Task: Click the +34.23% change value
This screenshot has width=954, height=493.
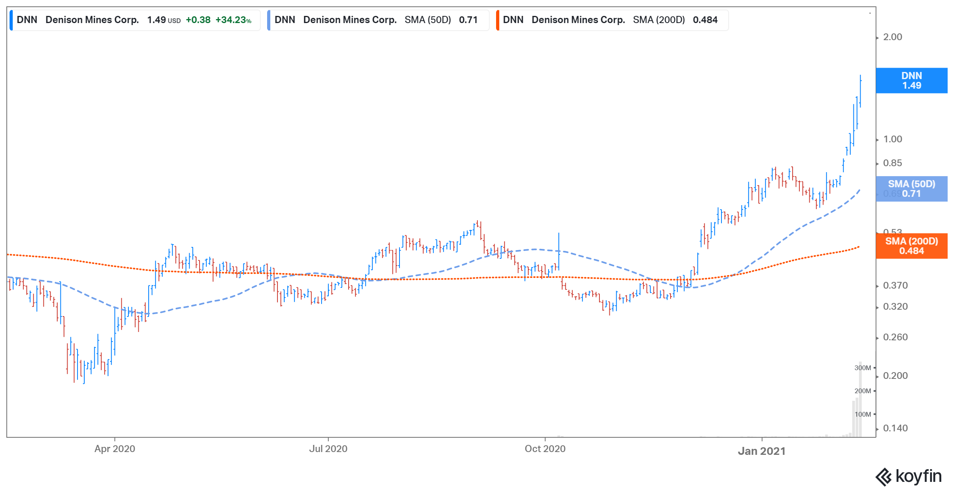Action: tap(233, 20)
